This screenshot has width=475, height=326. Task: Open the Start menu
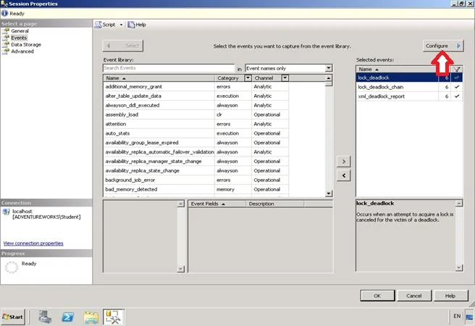(x=13, y=317)
